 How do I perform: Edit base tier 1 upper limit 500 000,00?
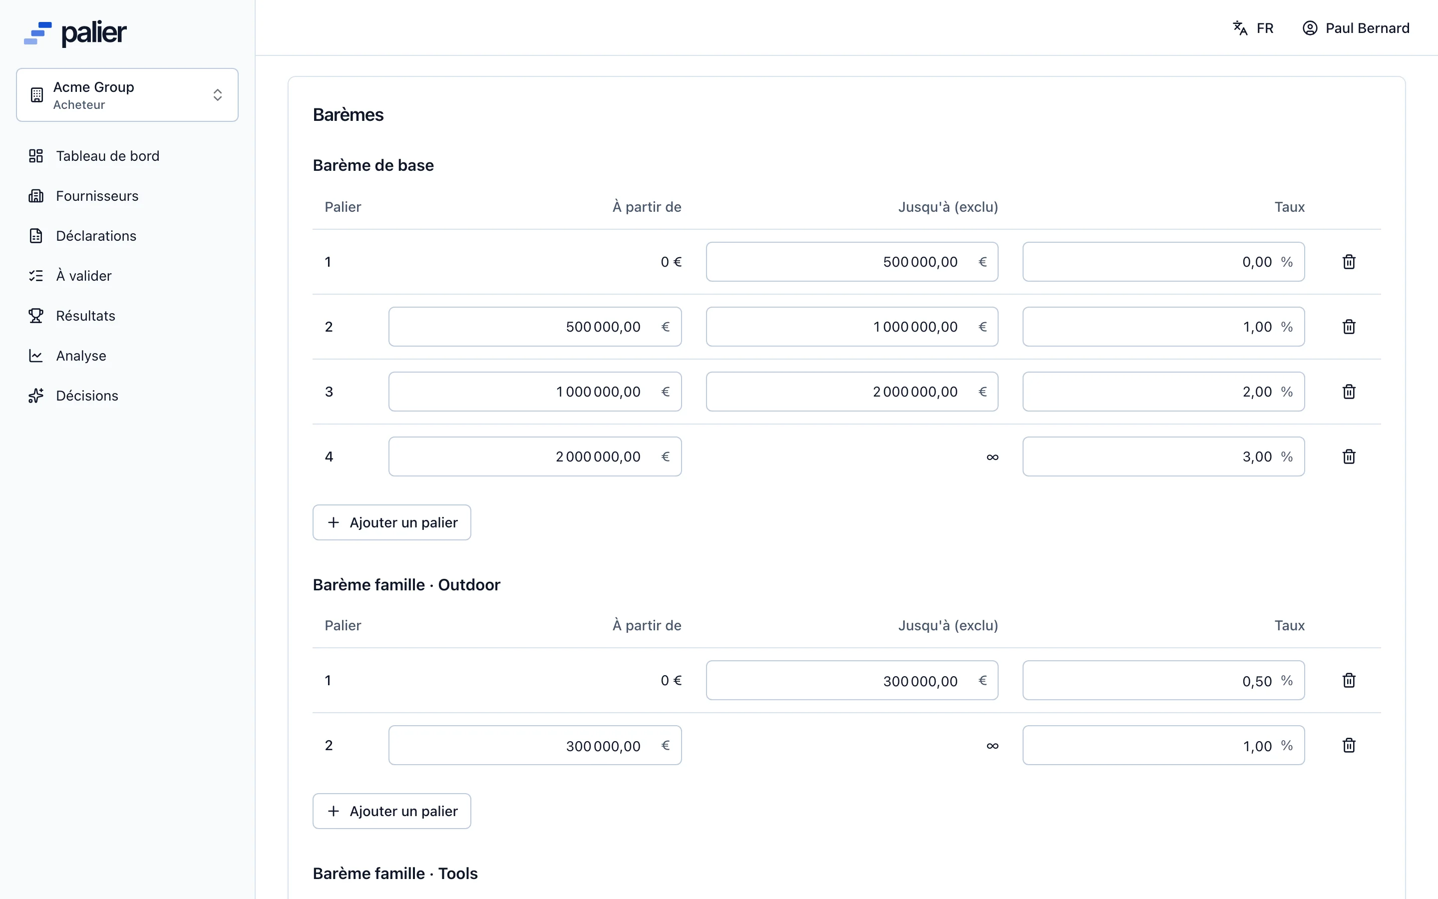[852, 262]
